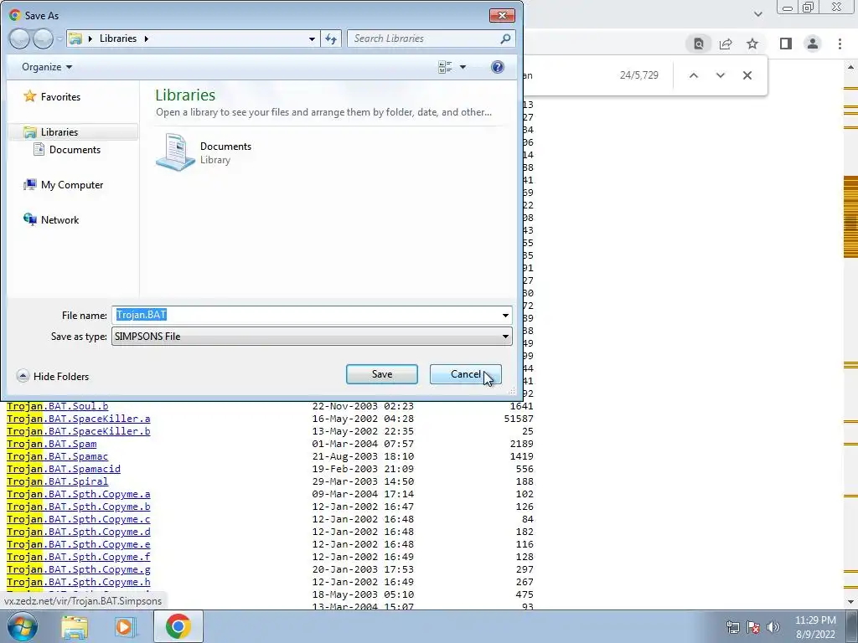Select Network in the navigation pane
The width and height of the screenshot is (858, 643).
[59, 220]
